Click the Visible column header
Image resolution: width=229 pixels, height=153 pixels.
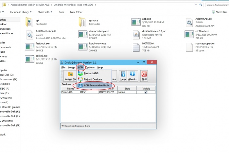pos(146,89)
